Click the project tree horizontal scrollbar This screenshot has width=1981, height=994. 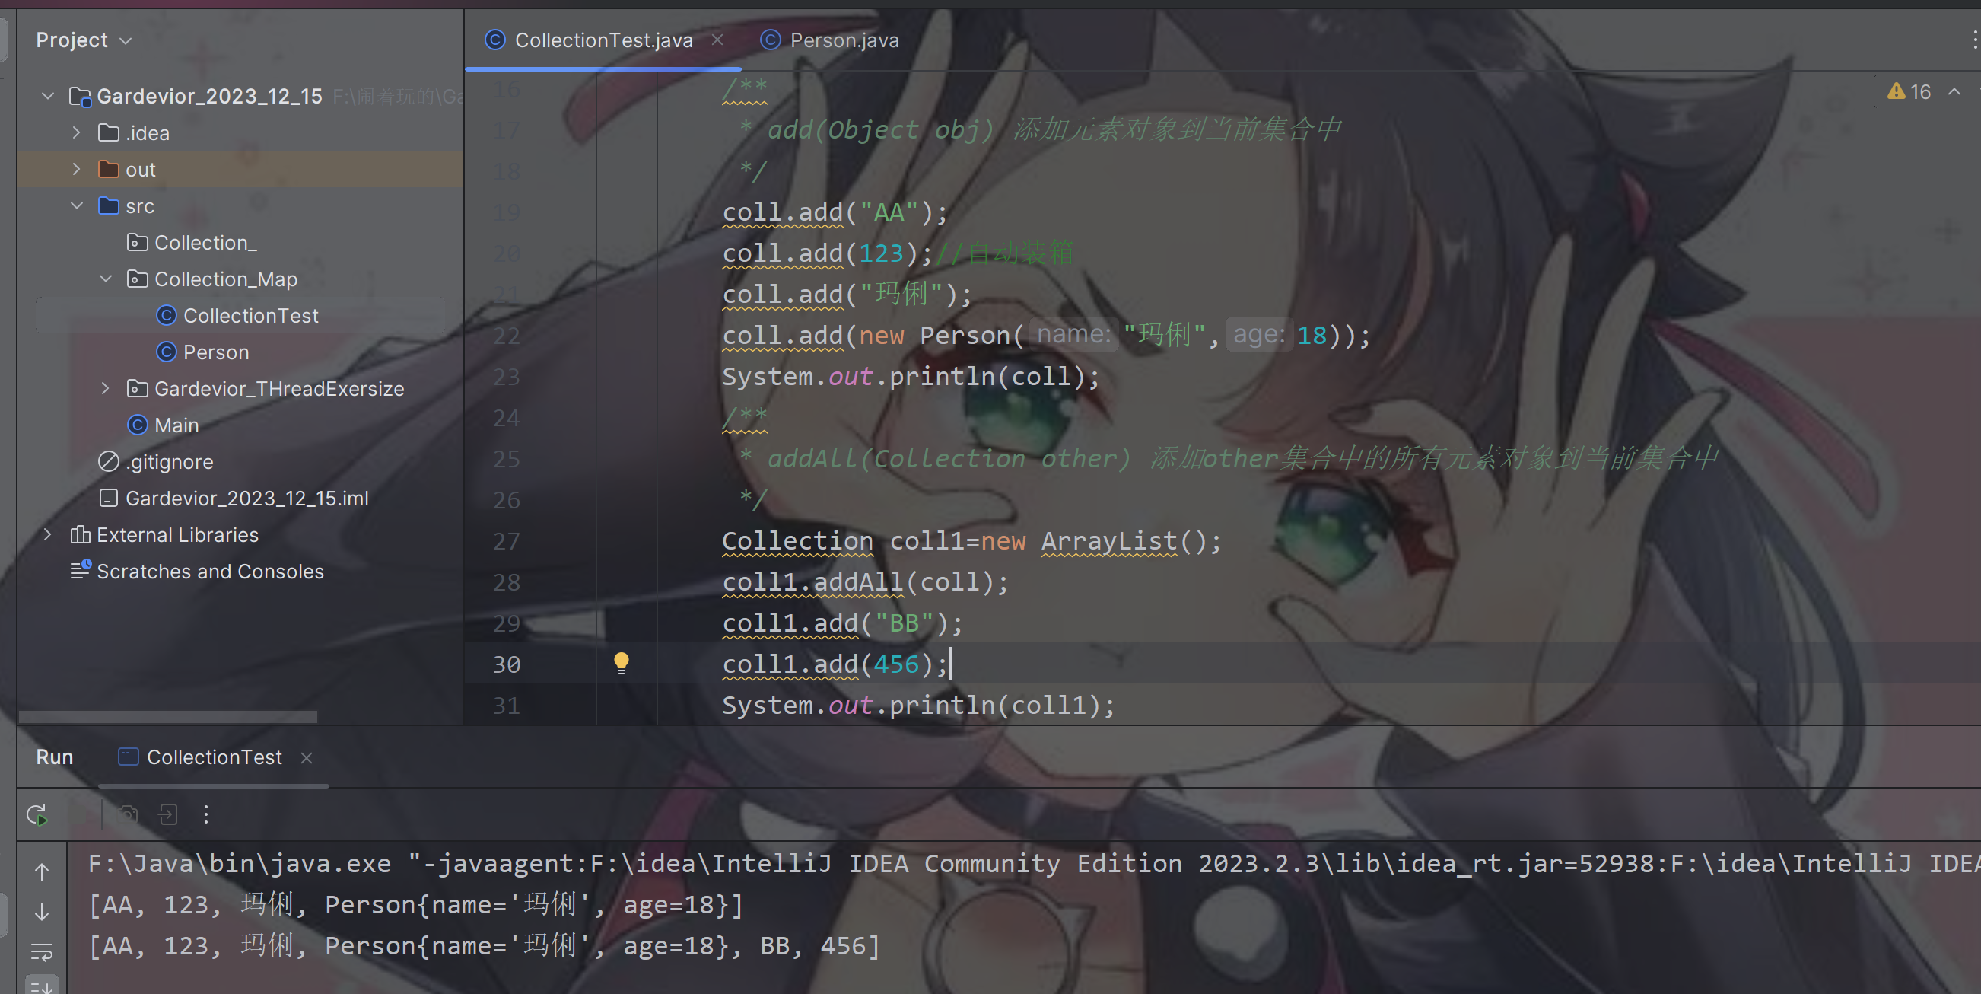(167, 717)
